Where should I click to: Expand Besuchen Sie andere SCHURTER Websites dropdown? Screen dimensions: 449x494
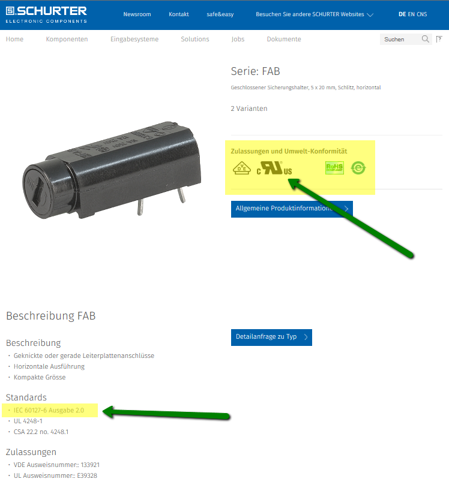point(315,14)
